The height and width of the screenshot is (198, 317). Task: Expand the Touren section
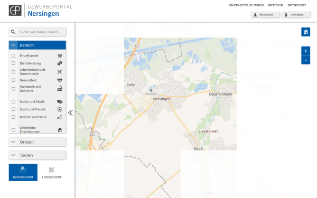(37, 155)
